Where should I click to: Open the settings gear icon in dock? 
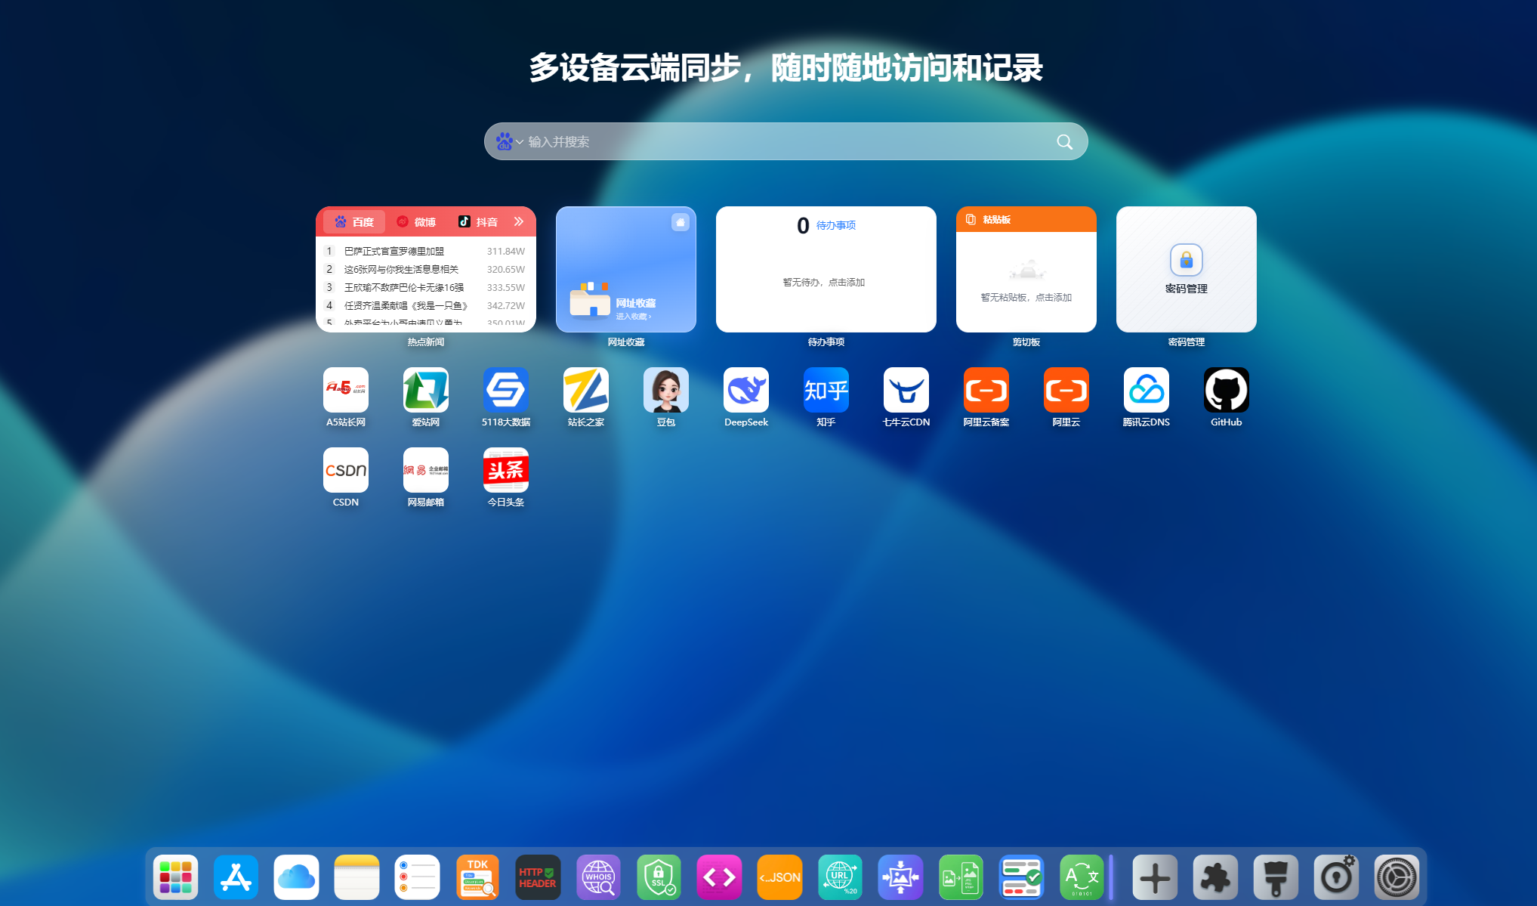1397,877
